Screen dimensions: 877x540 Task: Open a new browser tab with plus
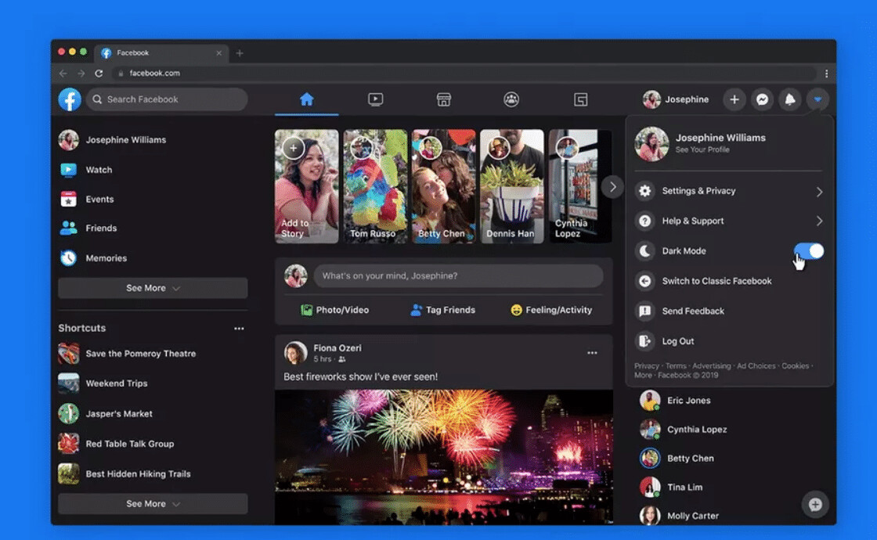(240, 53)
